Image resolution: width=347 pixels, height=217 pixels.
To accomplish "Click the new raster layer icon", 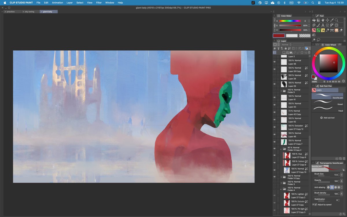I will click(x=284, y=53).
